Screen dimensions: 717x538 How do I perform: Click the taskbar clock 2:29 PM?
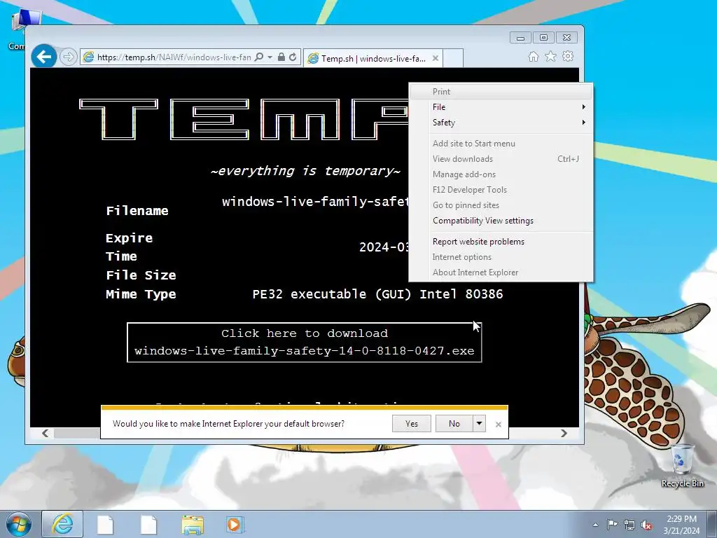(x=681, y=525)
